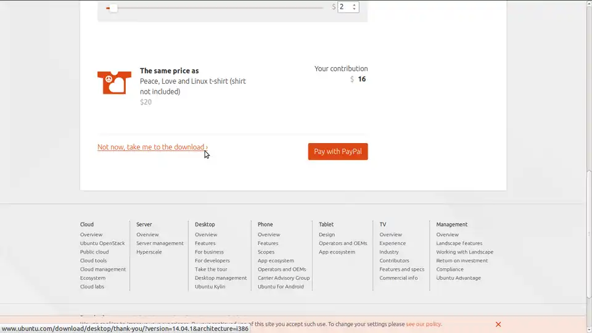Open Overview link under Desktop
The image size is (592, 333).
click(x=206, y=234)
